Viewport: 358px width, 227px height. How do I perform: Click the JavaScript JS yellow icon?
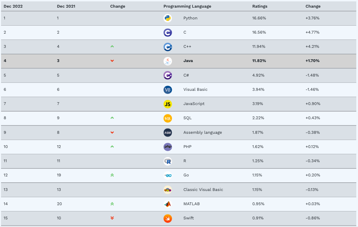168,104
